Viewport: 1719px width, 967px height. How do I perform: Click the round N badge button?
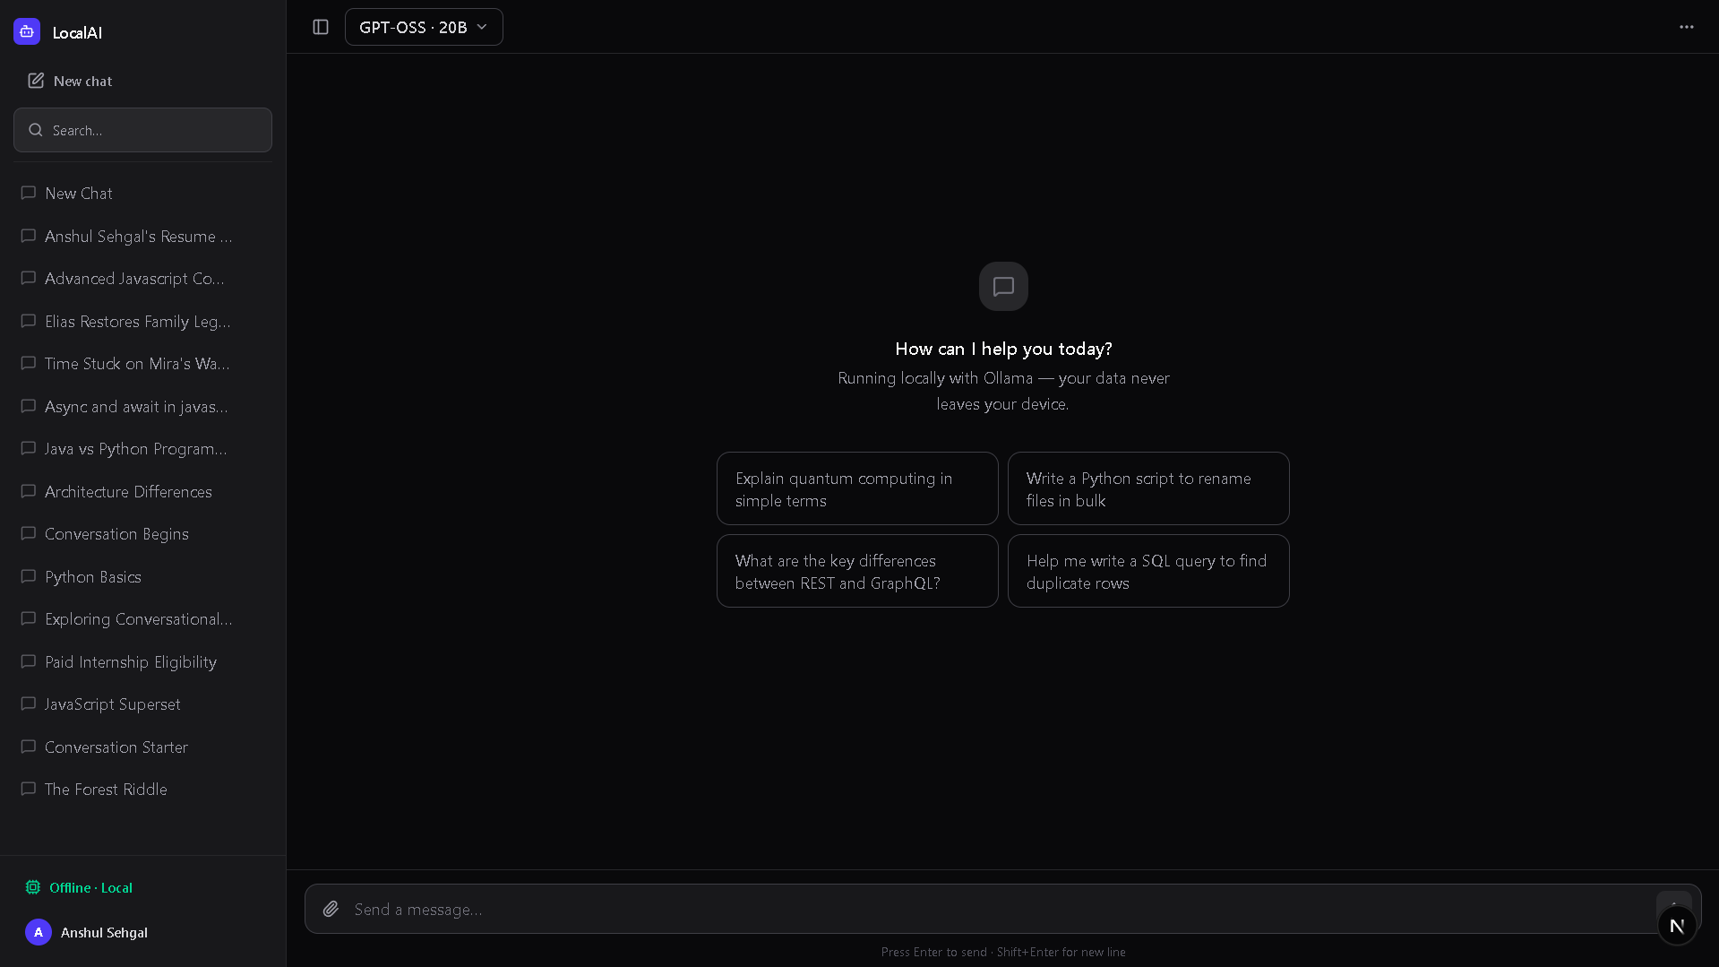coord(1677,926)
